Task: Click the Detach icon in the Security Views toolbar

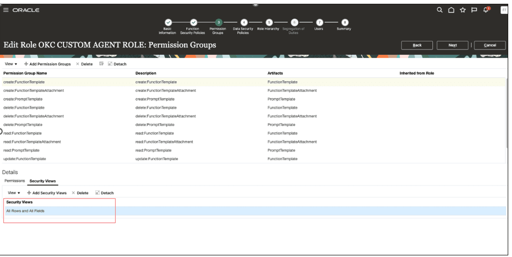Action: (x=97, y=192)
